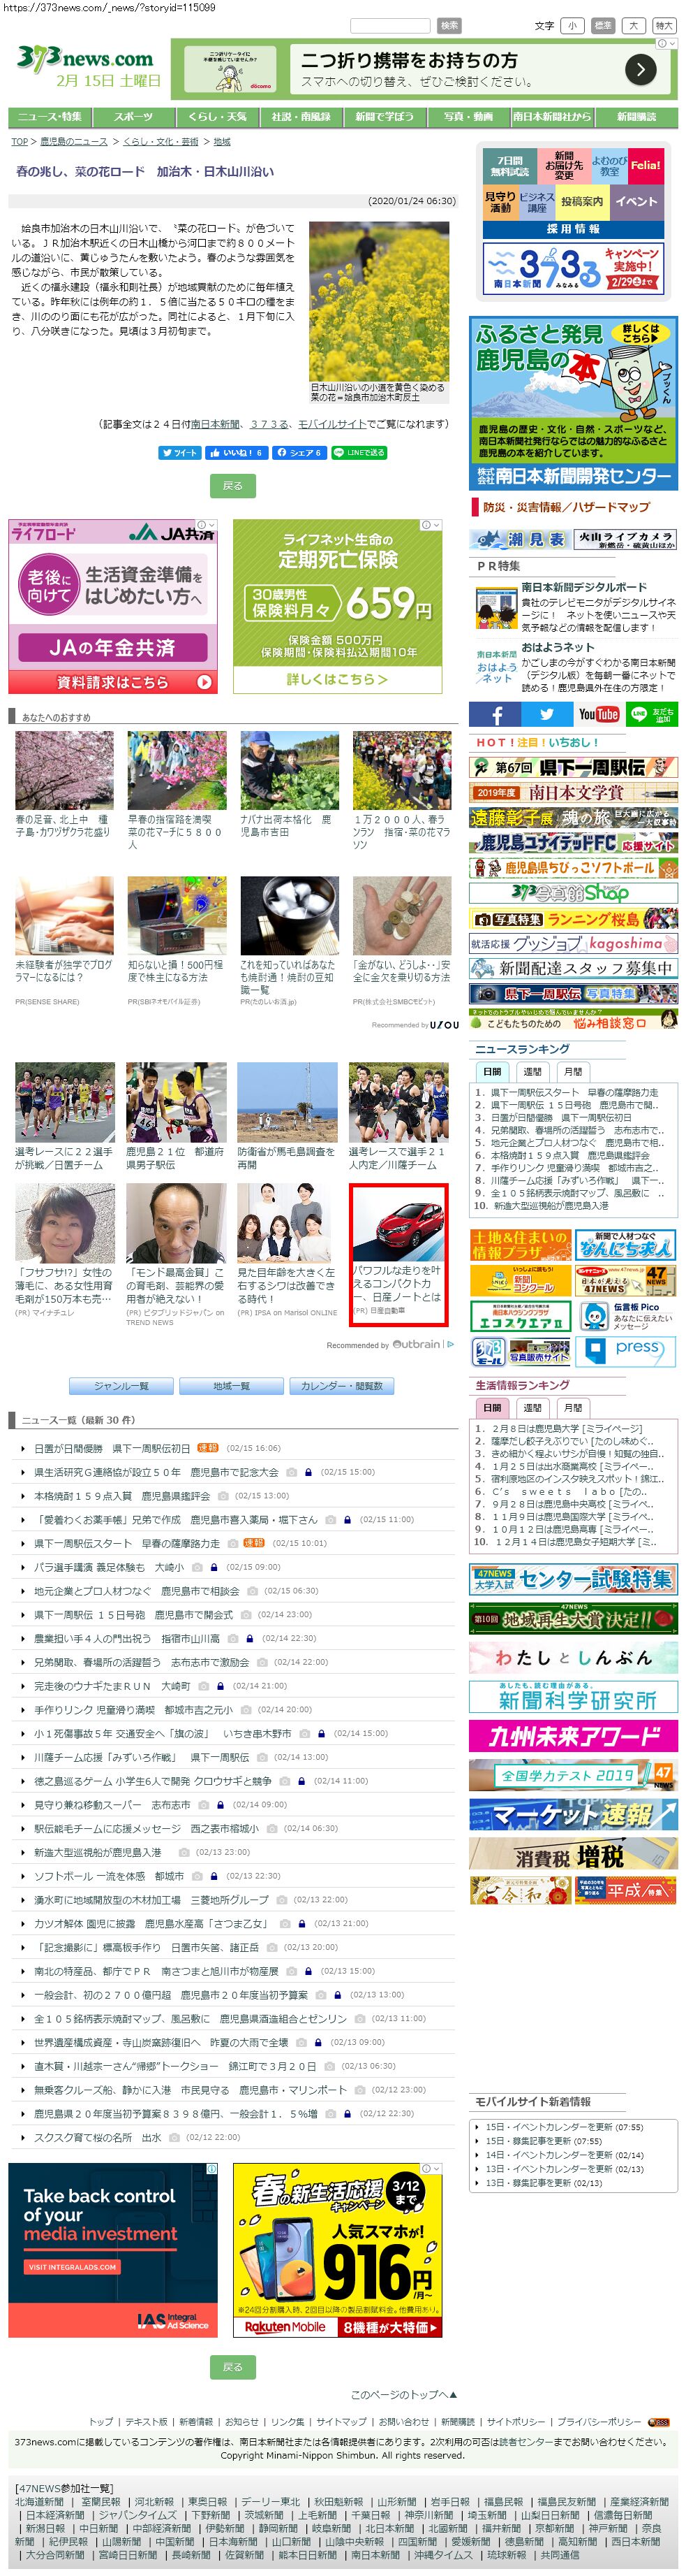Select the extra large (特大) font size
The image size is (686, 2576).
click(663, 26)
